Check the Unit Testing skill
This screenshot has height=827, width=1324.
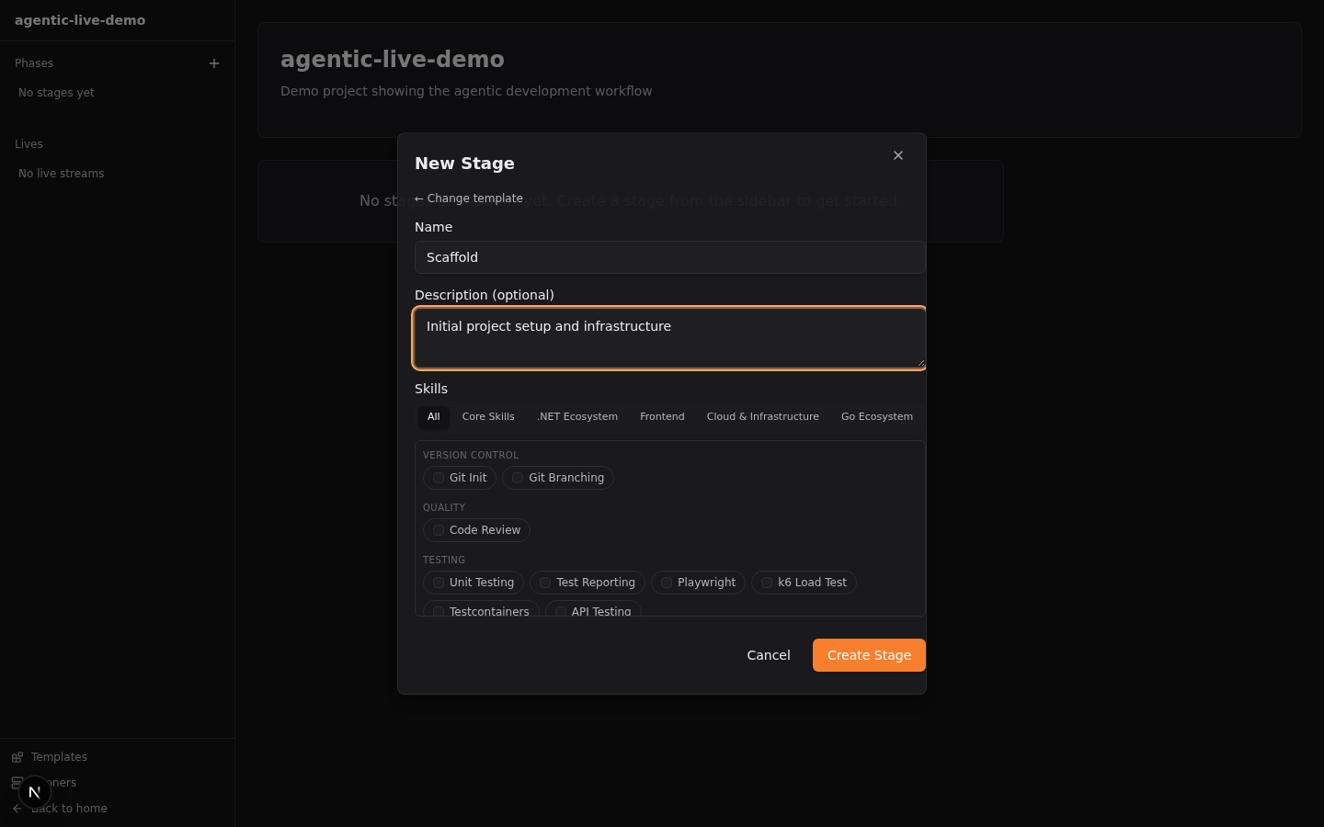pyautogui.click(x=439, y=583)
